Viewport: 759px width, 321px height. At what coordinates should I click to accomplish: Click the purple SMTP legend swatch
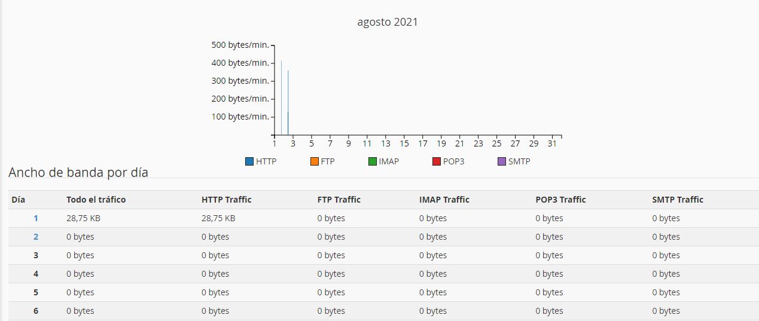coord(502,161)
